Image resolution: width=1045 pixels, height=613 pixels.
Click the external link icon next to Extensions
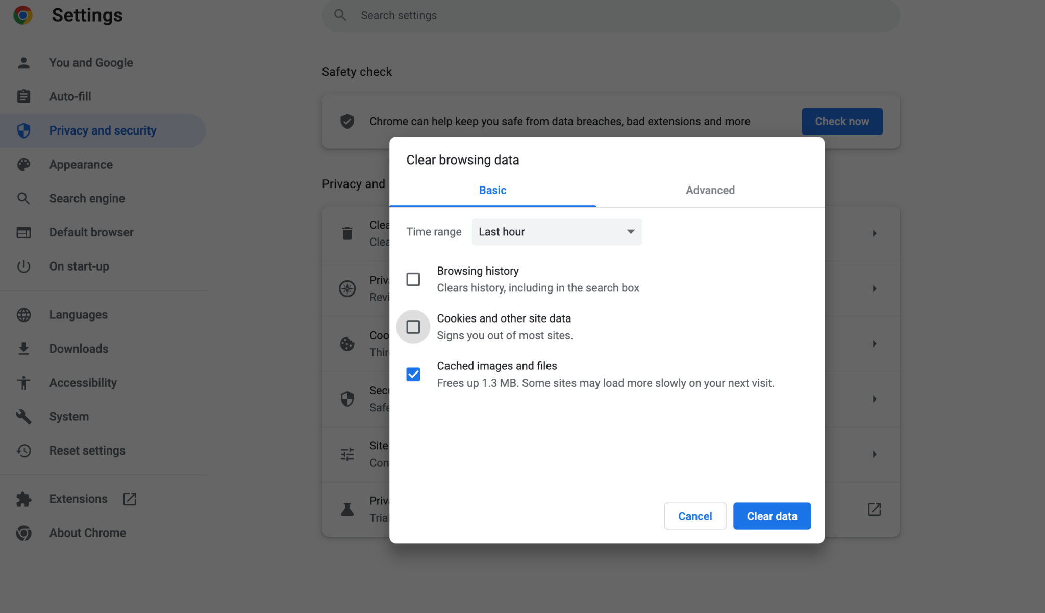(129, 499)
